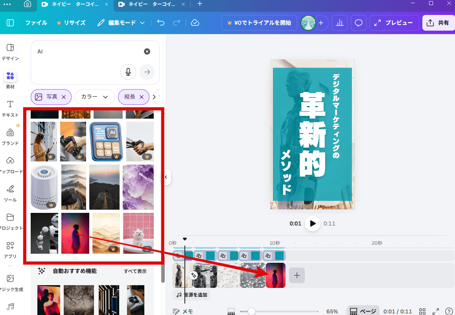
Task: Open the アップロード panel
Action: click(10, 163)
